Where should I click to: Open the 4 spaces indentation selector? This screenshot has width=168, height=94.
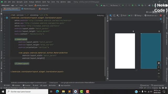click(155, 88)
